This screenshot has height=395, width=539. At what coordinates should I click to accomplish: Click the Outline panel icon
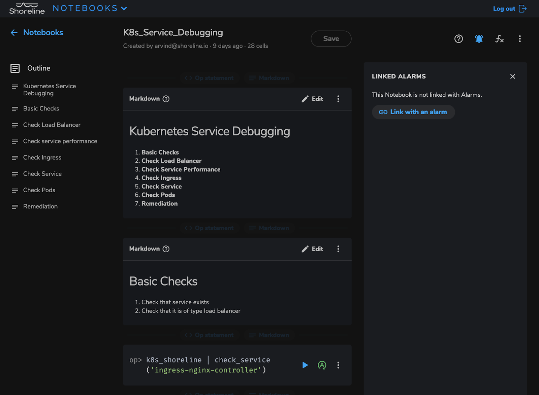(x=15, y=68)
